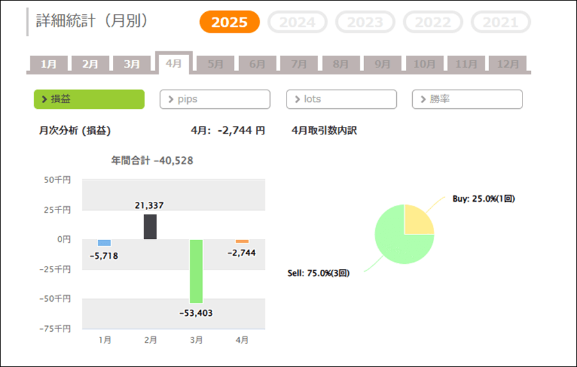Show the lots analysis view
The height and width of the screenshot is (367, 577).
click(x=342, y=99)
